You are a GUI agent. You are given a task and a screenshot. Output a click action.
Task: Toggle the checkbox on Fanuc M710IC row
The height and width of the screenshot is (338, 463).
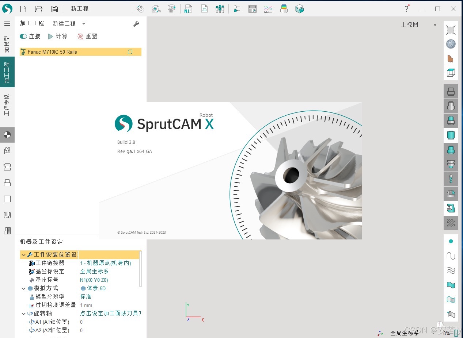click(130, 52)
